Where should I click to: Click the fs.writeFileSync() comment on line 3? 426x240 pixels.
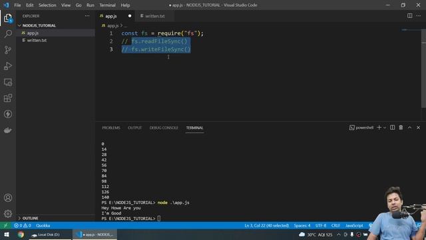[161, 49]
